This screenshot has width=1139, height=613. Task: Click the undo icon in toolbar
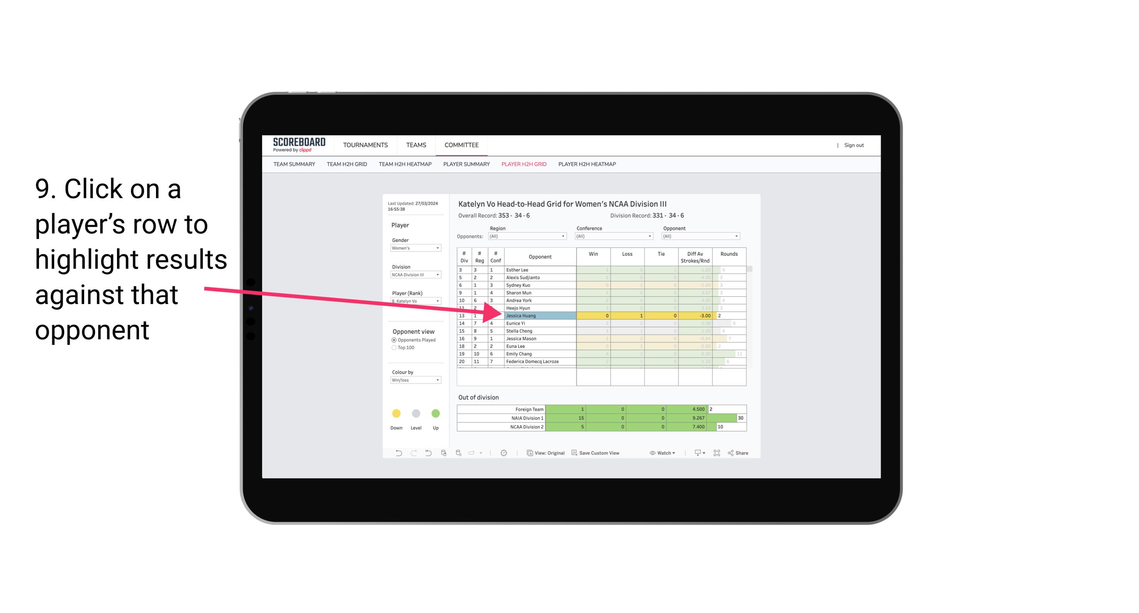396,453
